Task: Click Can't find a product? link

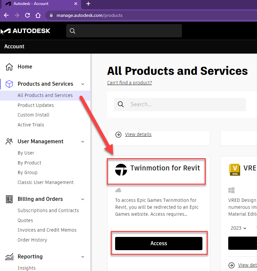Action: [x=130, y=83]
